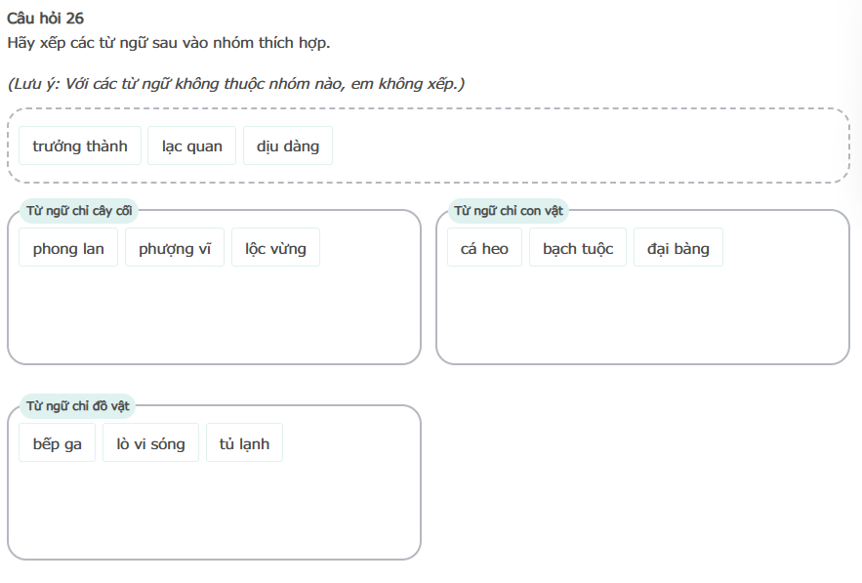Select the 'lạc quan' word chip

[x=192, y=146]
